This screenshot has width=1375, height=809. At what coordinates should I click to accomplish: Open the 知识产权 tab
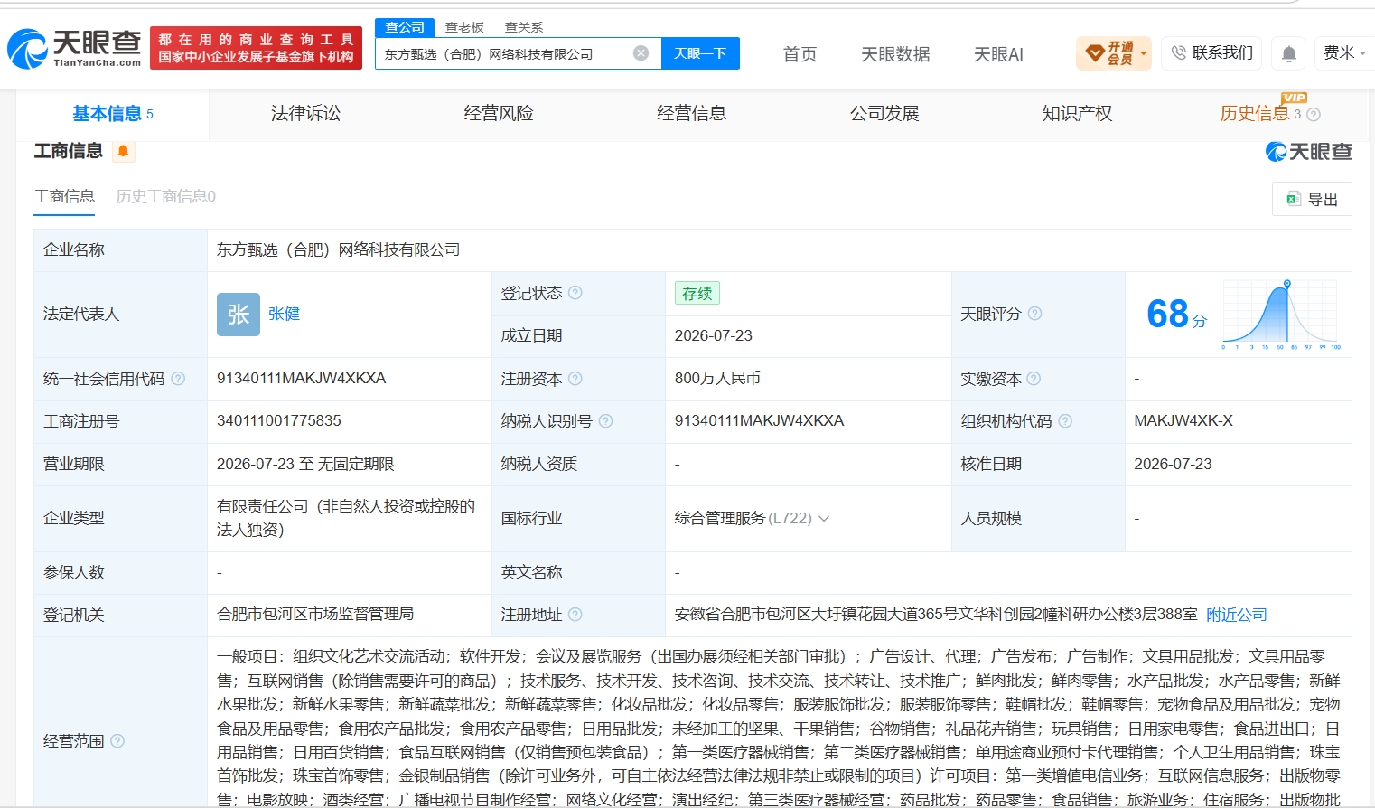pos(1077,114)
